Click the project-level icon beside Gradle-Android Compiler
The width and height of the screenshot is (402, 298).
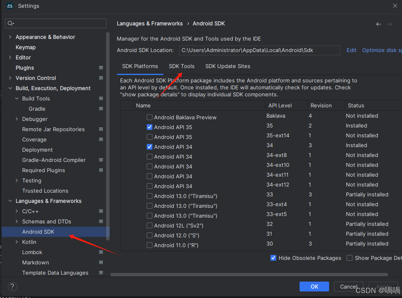tap(101, 160)
